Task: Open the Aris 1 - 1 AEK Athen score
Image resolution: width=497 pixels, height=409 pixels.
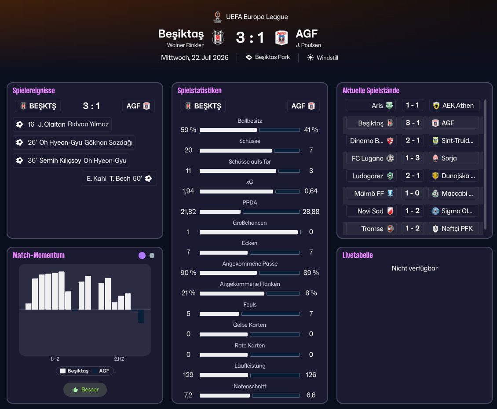Action: [413, 105]
